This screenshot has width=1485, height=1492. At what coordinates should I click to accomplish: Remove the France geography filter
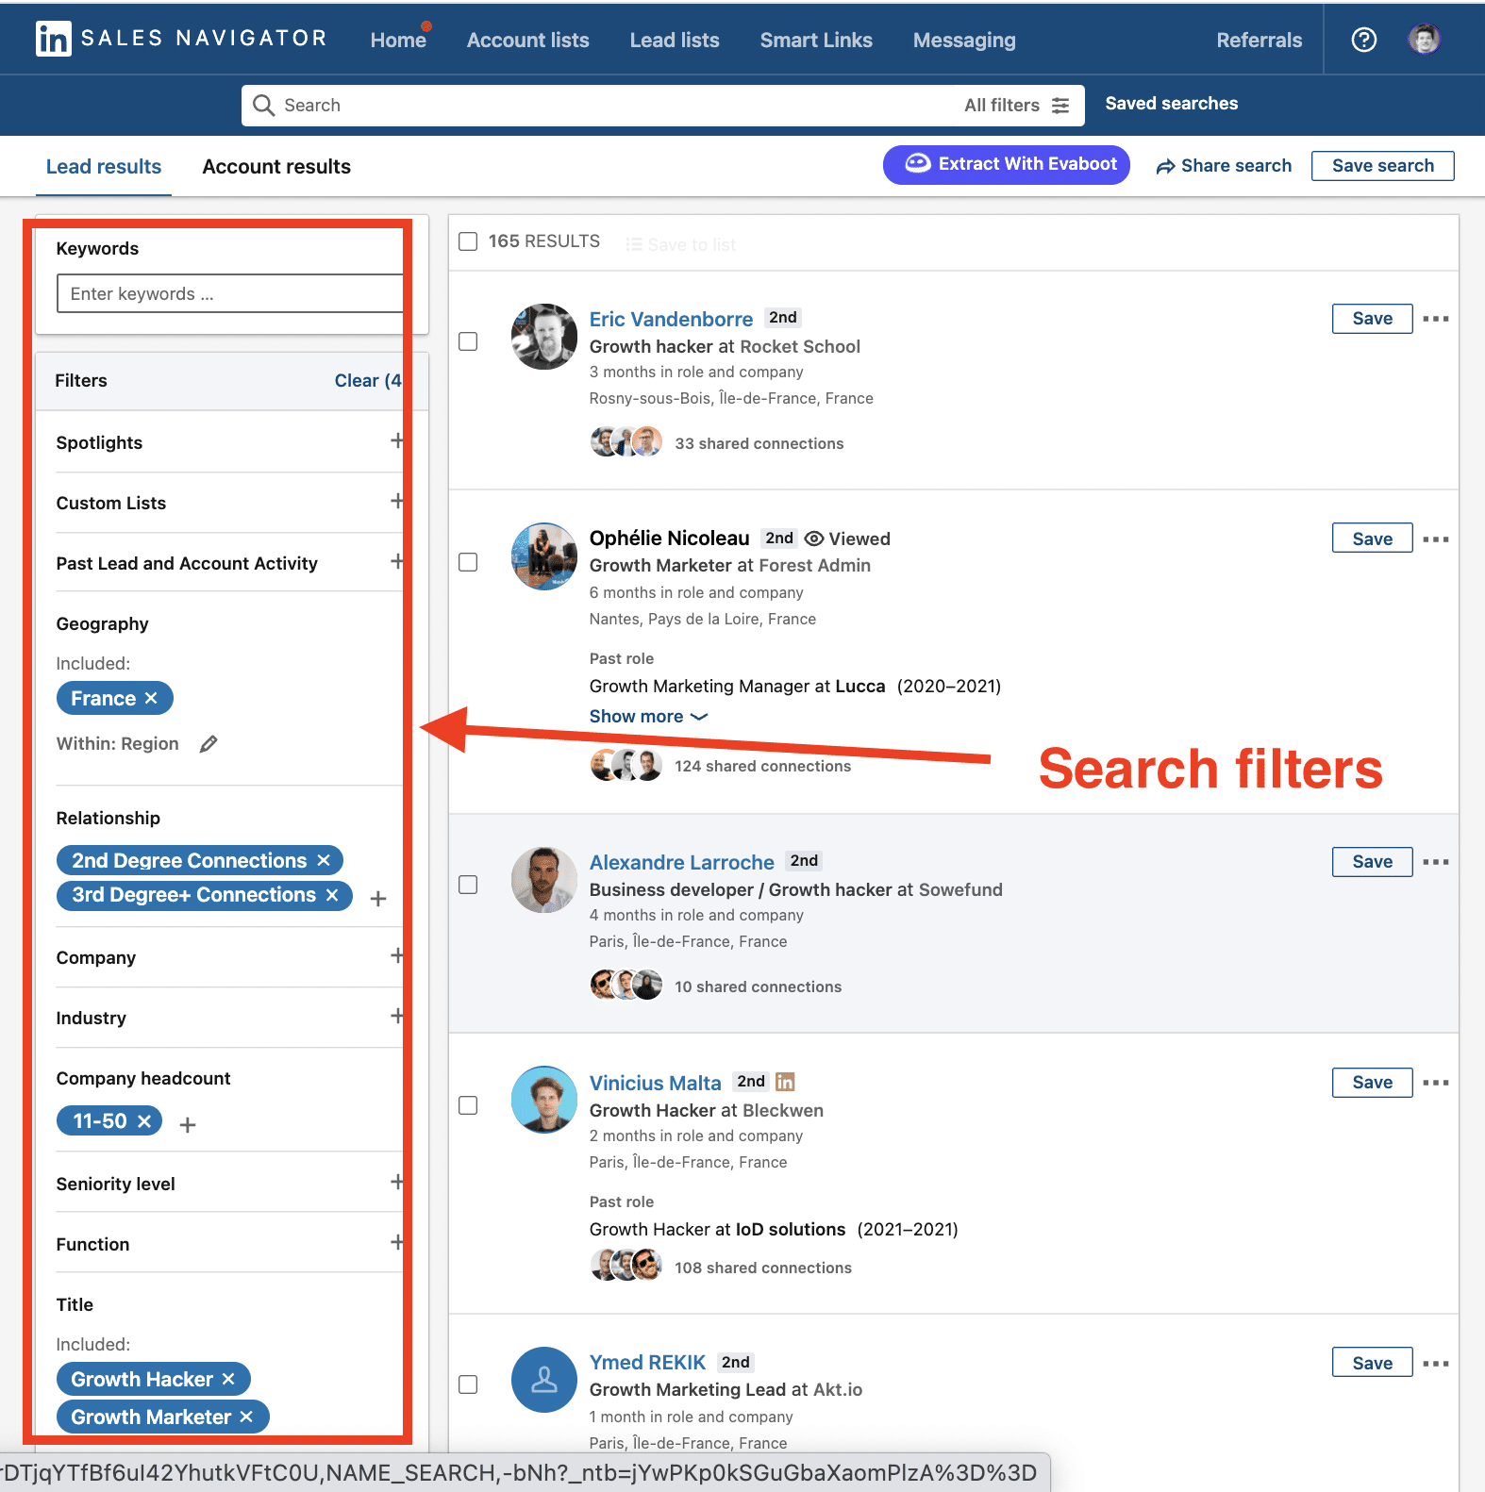click(151, 698)
